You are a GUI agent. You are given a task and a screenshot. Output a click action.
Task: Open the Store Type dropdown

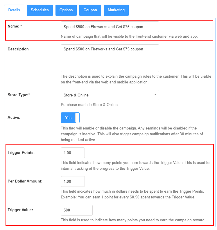click(110, 95)
